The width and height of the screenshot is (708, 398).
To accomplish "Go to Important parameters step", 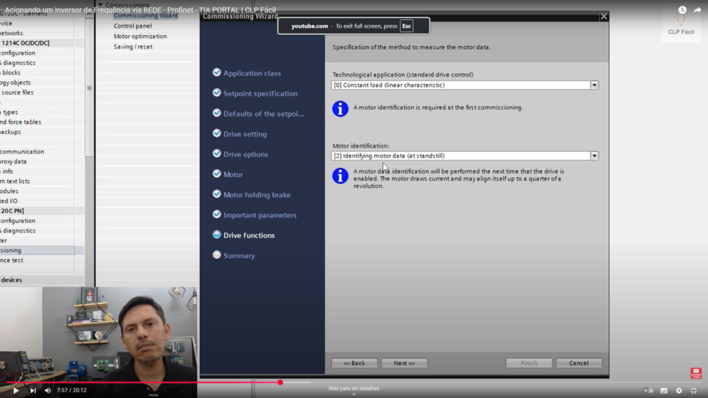I will coord(260,216).
